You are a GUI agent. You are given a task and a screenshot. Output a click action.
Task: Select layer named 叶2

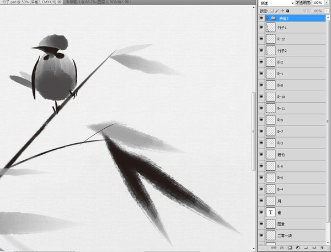pos(296,62)
